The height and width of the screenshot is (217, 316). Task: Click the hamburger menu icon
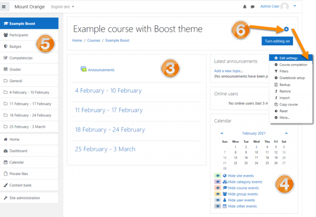[x=5, y=7]
